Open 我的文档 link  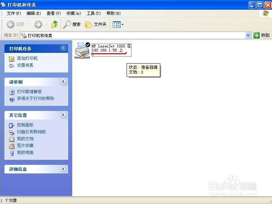(25, 139)
